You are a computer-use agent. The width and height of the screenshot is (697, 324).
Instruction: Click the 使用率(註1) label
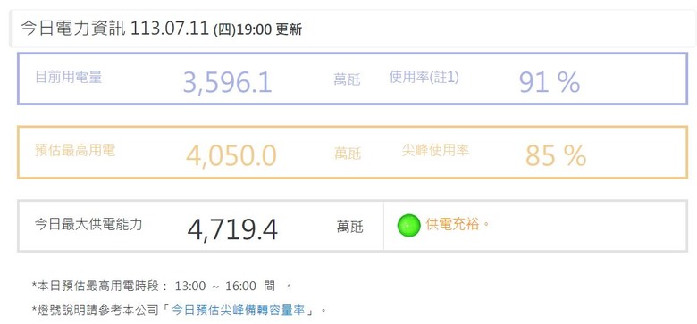(x=424, y=78)
